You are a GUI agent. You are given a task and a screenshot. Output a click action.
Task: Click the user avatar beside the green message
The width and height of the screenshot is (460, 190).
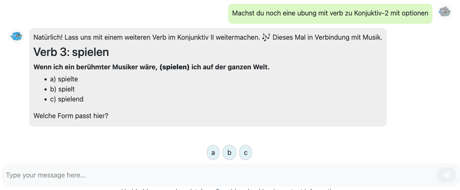coord(445,12)
